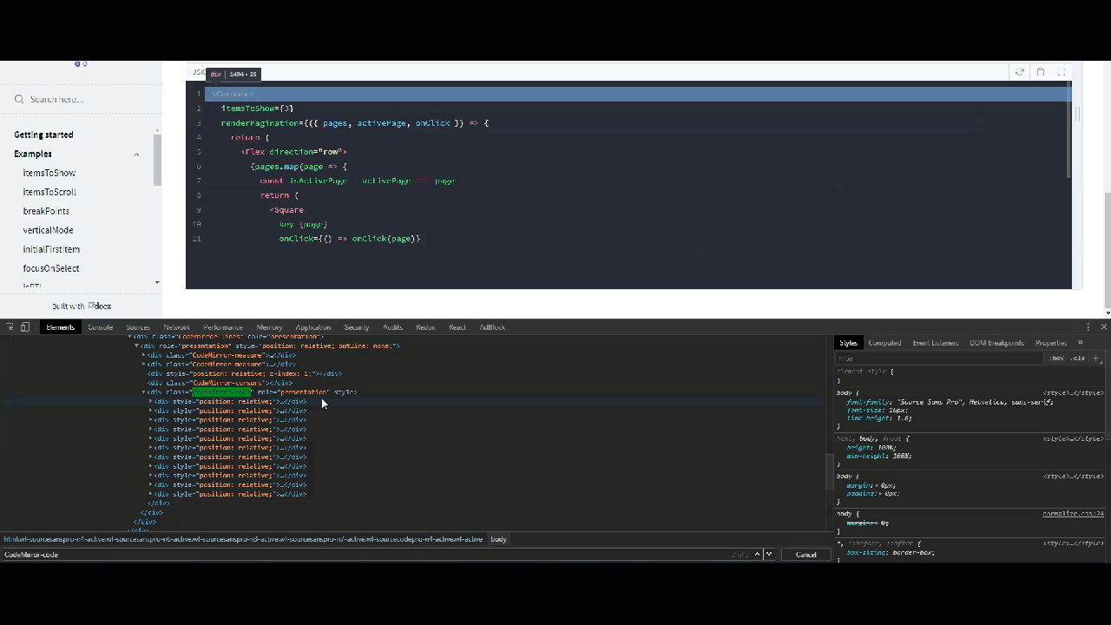
Task: Click the Styles Filter input field
Action: [939, 358]
